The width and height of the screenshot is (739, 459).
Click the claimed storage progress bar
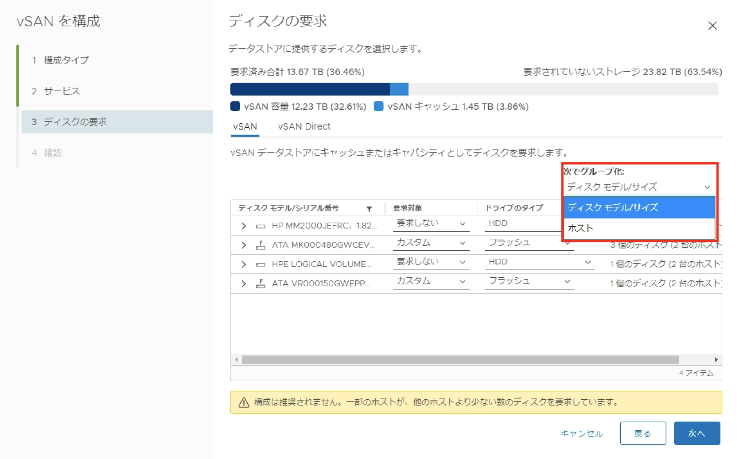[x=474, y=89]
